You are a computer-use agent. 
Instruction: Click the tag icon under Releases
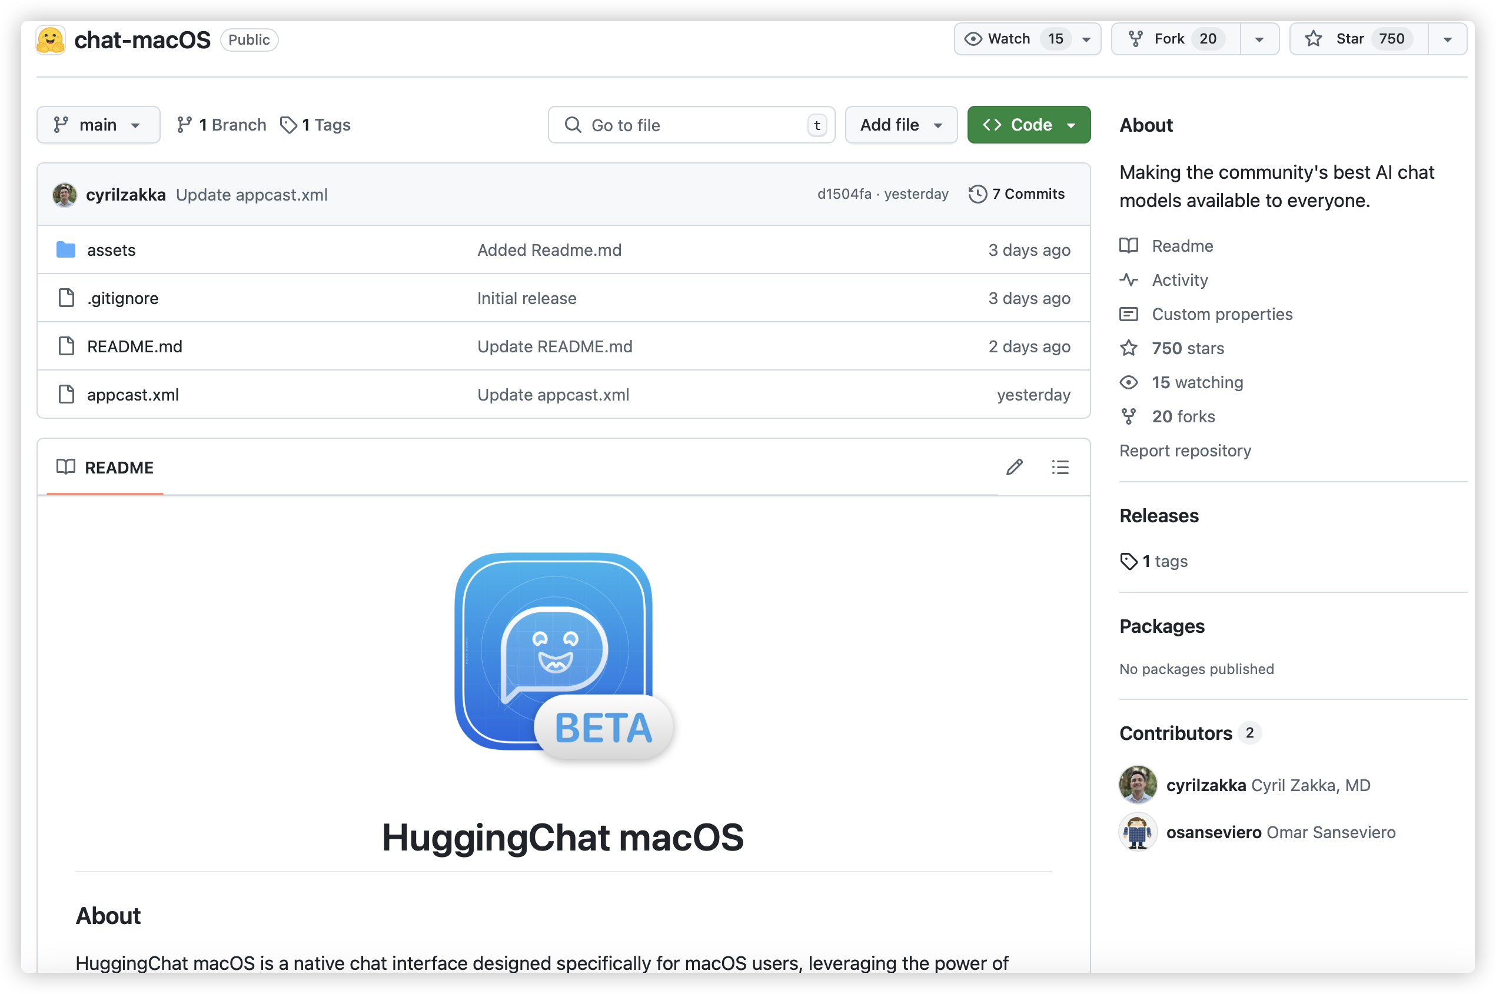[x=1128, y=561]
